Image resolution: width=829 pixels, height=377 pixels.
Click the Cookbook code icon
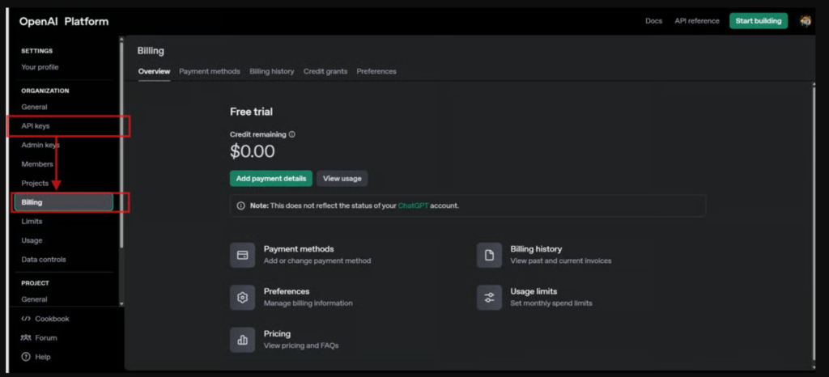click(25, 319)
